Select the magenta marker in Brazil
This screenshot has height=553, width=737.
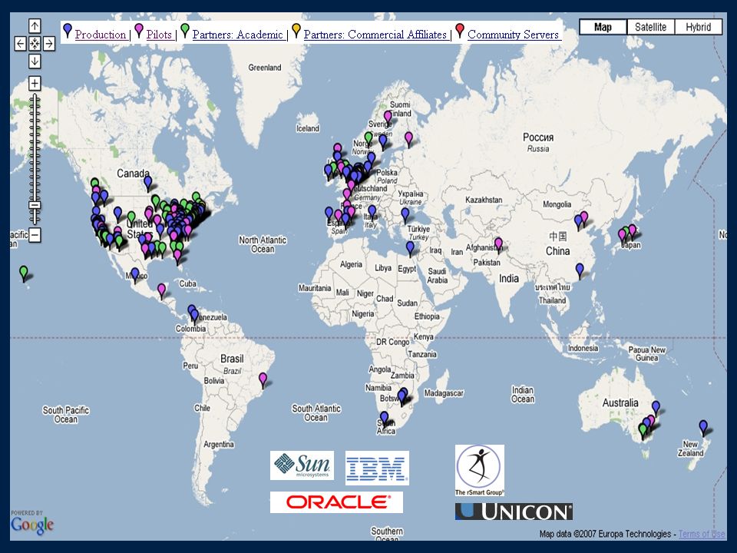point(263,379)
